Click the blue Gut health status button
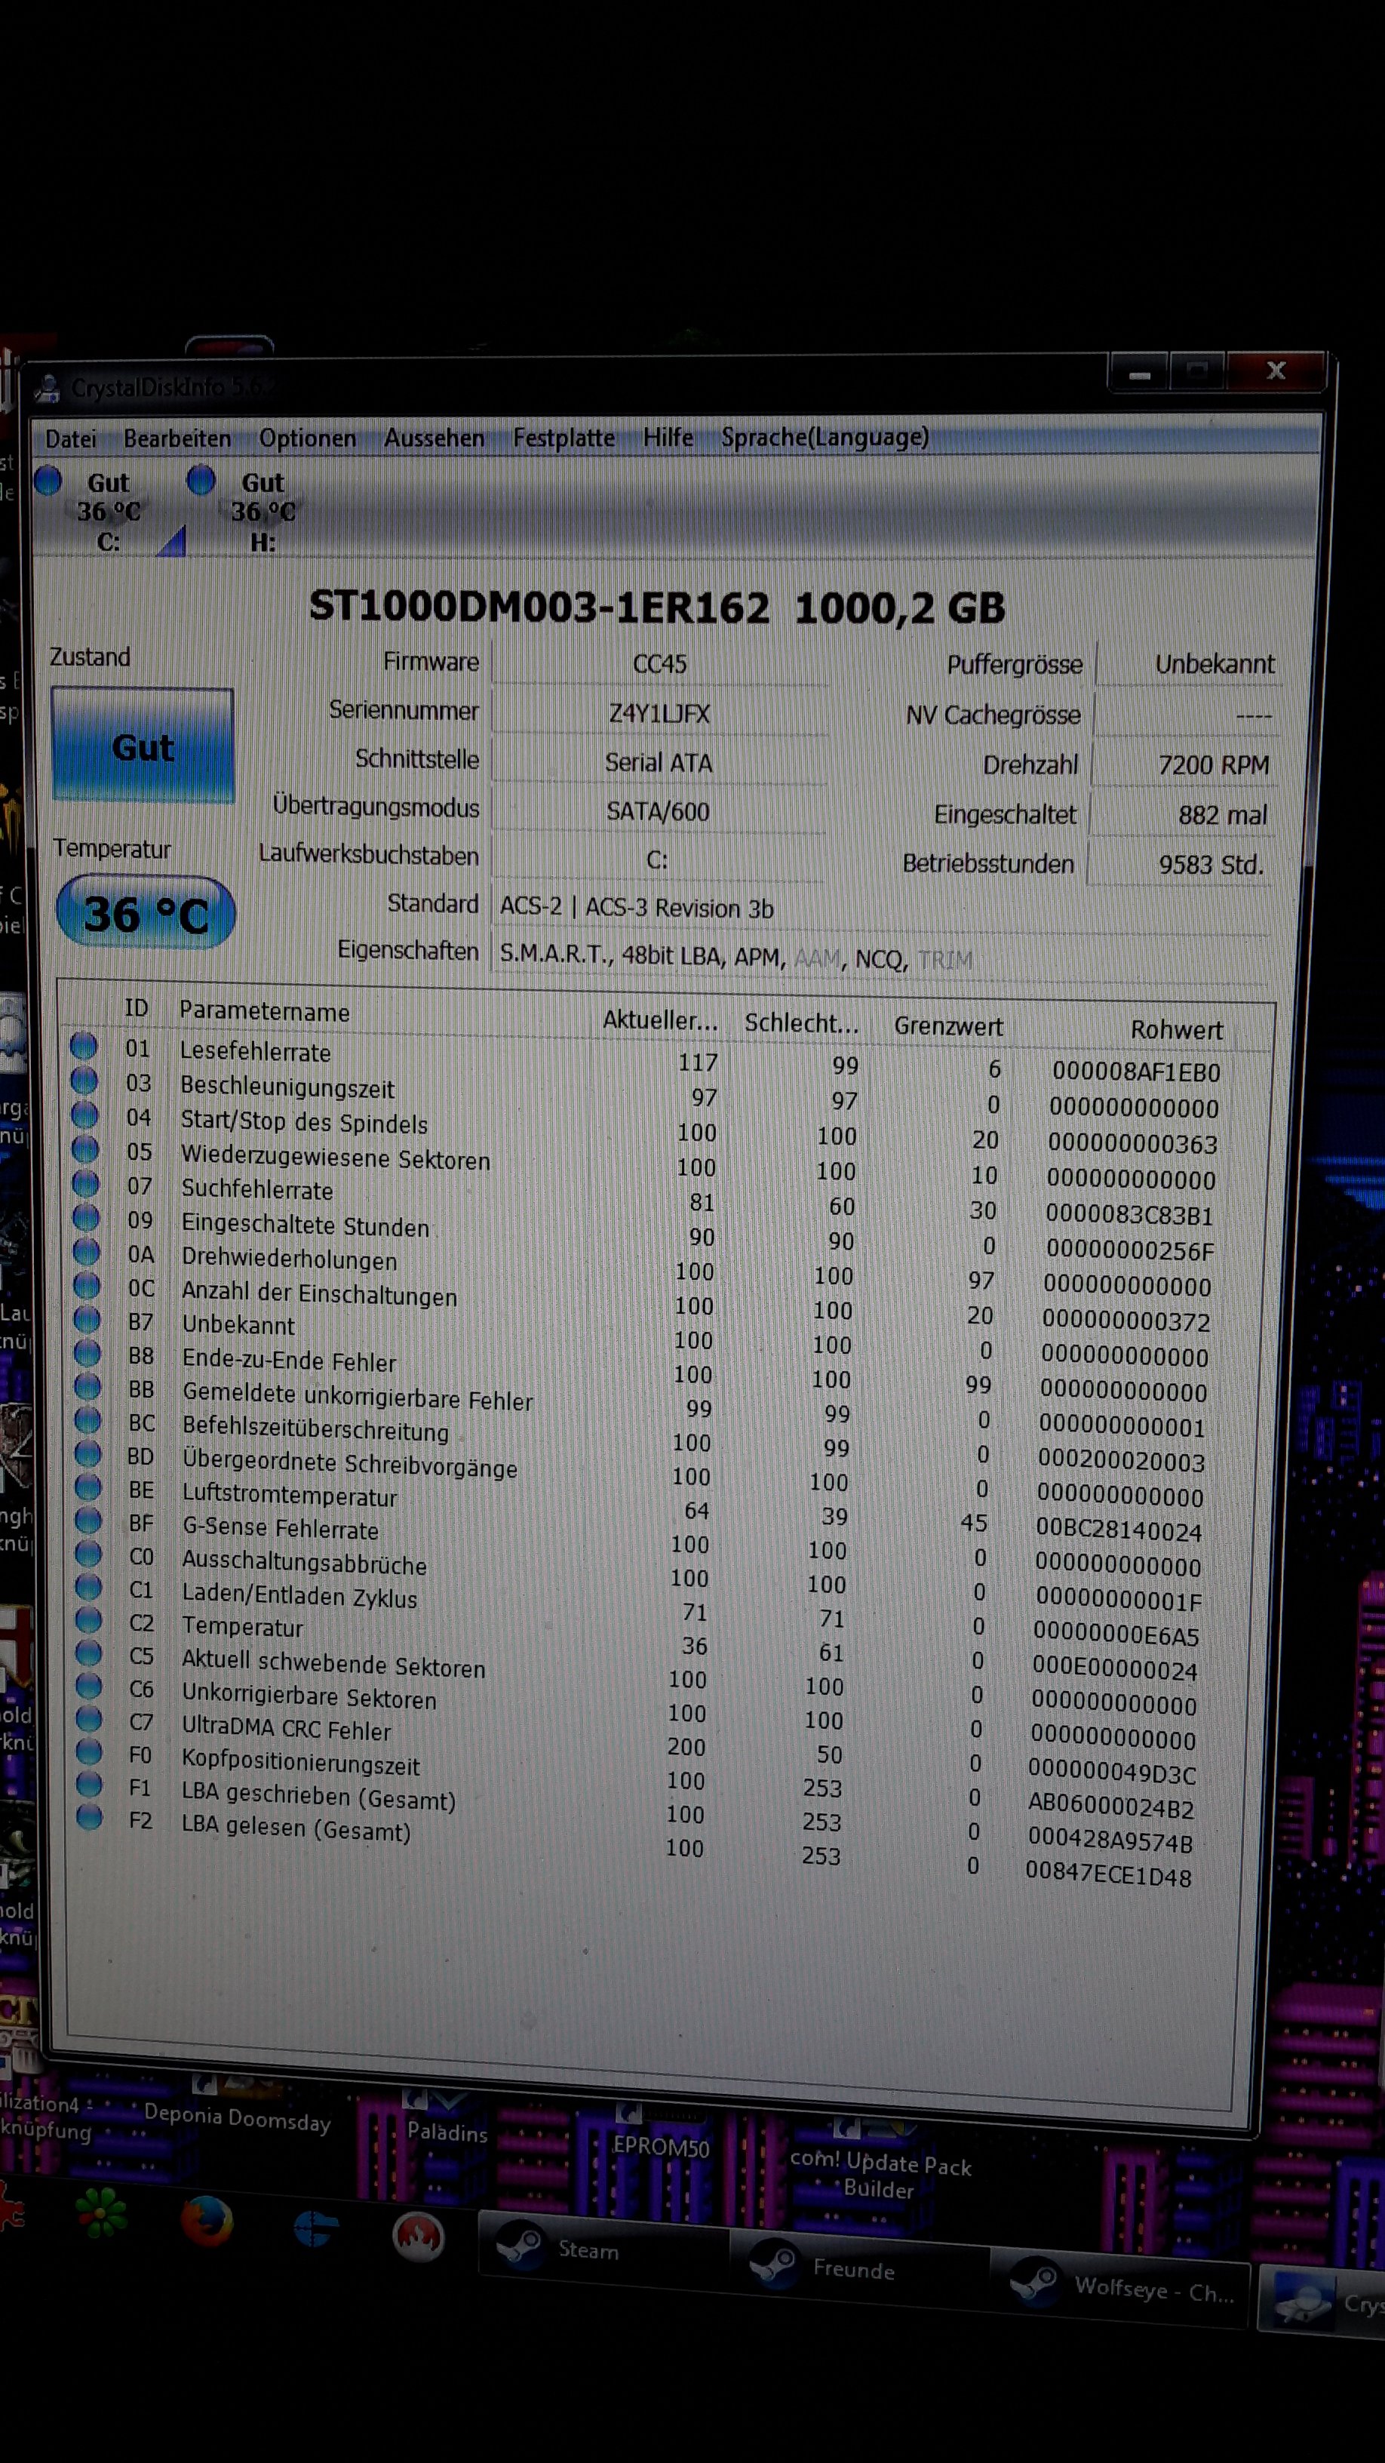The width and height of the screenshot is (1385, 2463). [x=143, y=746]
